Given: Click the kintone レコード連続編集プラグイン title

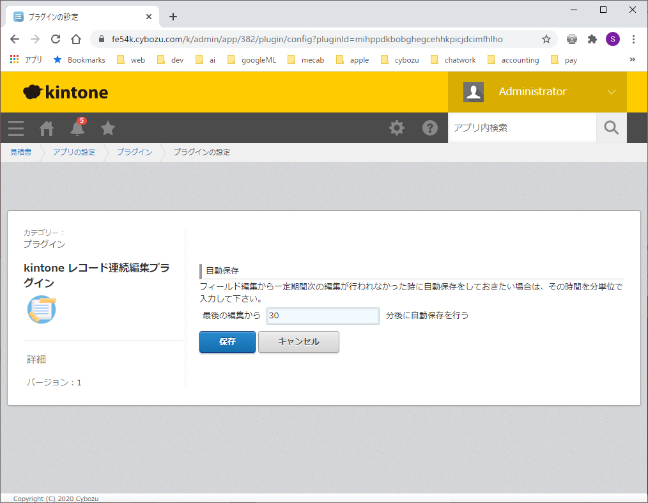Looking at the screenshot, I should tap(96, 275).
